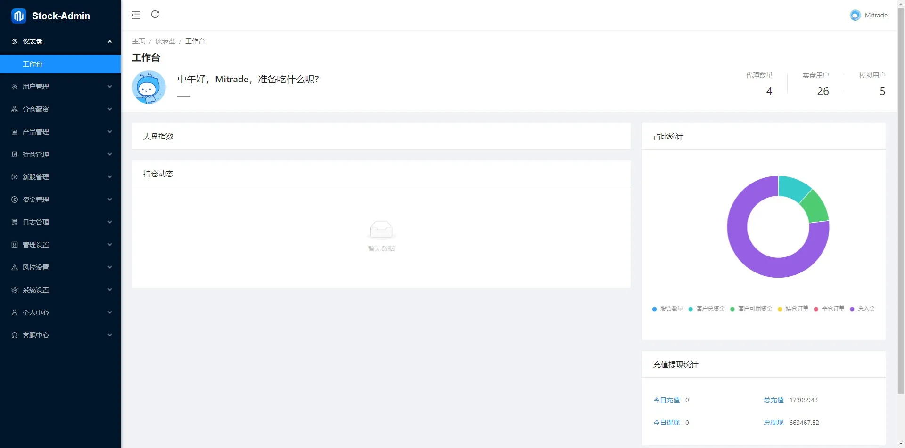Select the 工作台 menu item
Screen dimensions: 905x448
33,64
